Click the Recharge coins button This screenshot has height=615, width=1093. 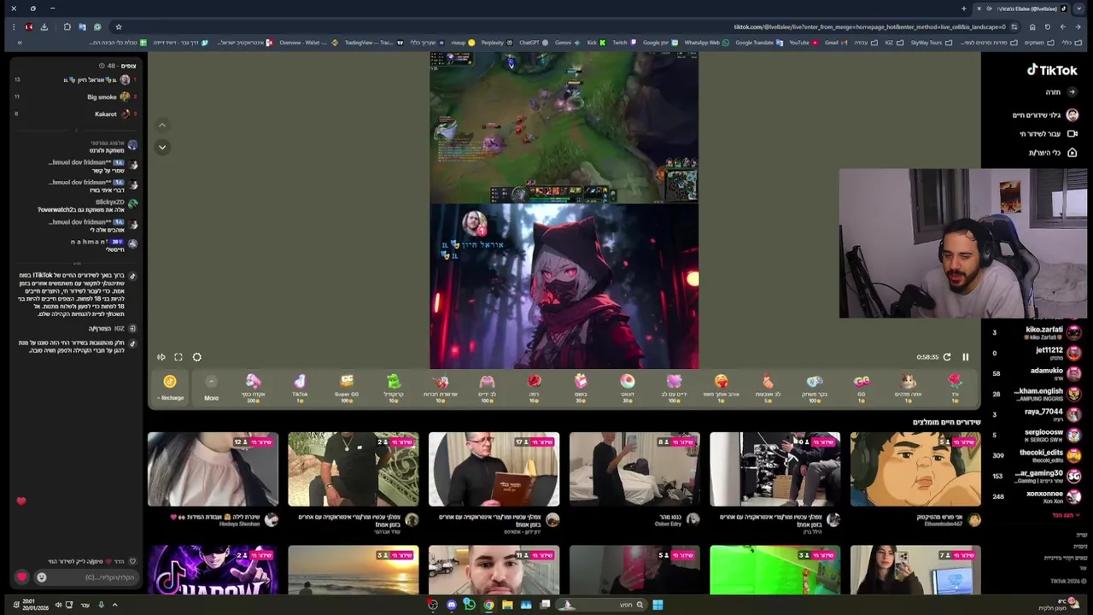(x=170, y=388)
